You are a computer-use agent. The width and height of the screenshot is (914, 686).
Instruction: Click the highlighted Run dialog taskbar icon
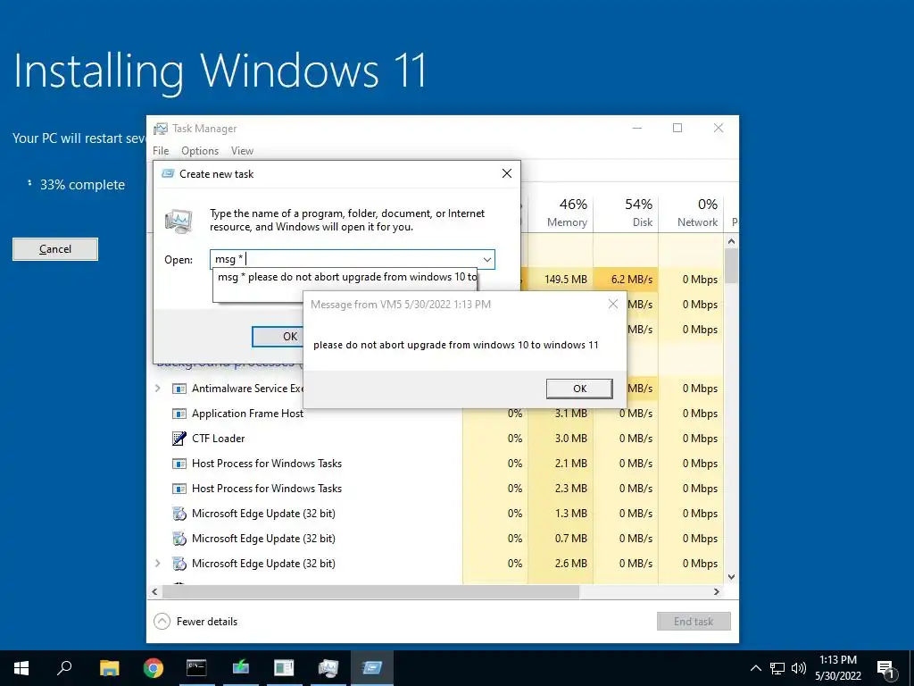372,668
